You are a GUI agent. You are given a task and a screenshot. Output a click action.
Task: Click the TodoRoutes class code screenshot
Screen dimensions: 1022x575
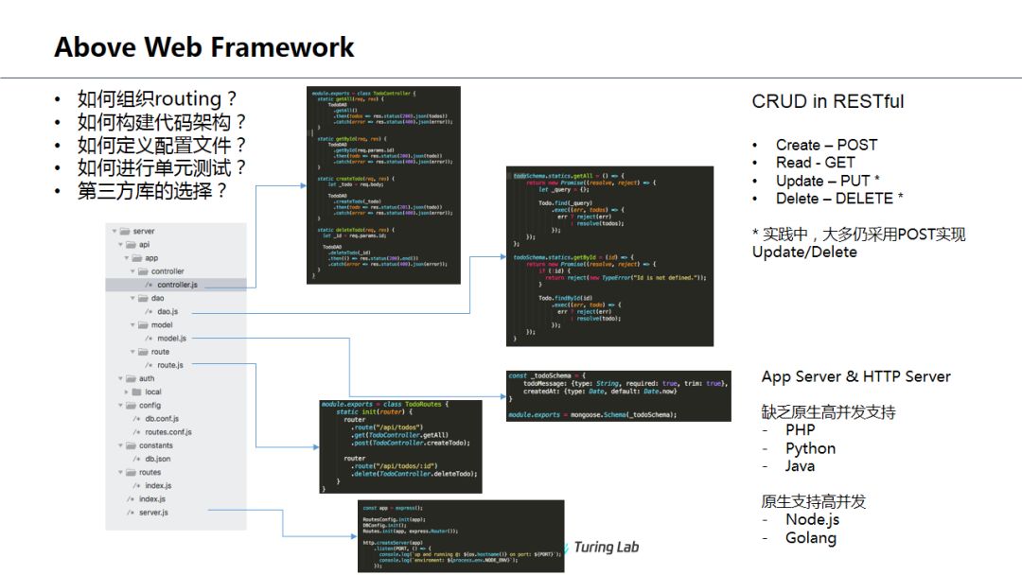pos(401,446)
